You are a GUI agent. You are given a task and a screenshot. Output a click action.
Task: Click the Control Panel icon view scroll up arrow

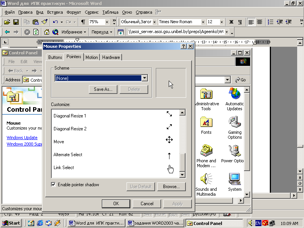coord(247,90)
